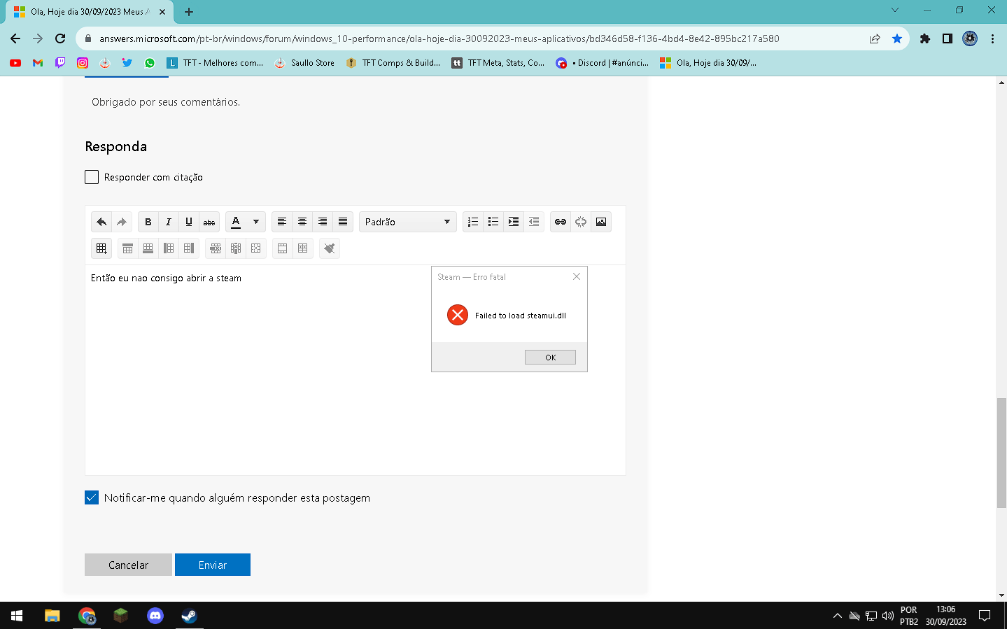1007x629 pixels.
Task: Open the Saullo Store bookmark
Action: coord(305,63)
